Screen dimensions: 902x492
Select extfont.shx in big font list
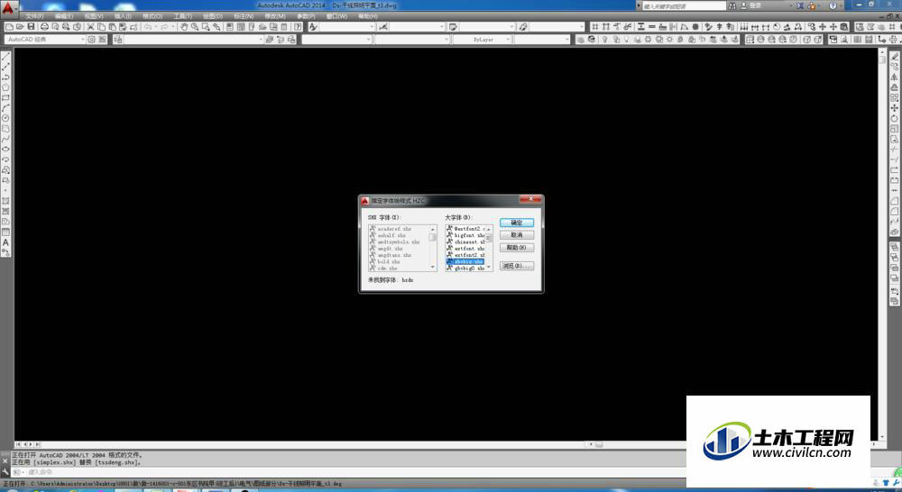(x=465, y=249)
